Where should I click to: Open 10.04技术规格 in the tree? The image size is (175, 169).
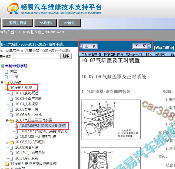(27, 104)
